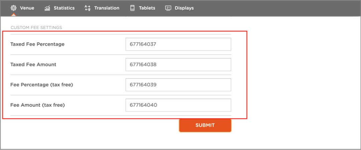Image resolution: width=361 pixels, height=150 pixels.
Task: Switch to the Statistics tab label
Action: point(64,8)
